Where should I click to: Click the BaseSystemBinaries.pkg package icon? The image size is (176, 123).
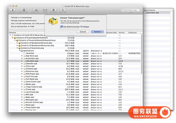click(x=20, y=43)
